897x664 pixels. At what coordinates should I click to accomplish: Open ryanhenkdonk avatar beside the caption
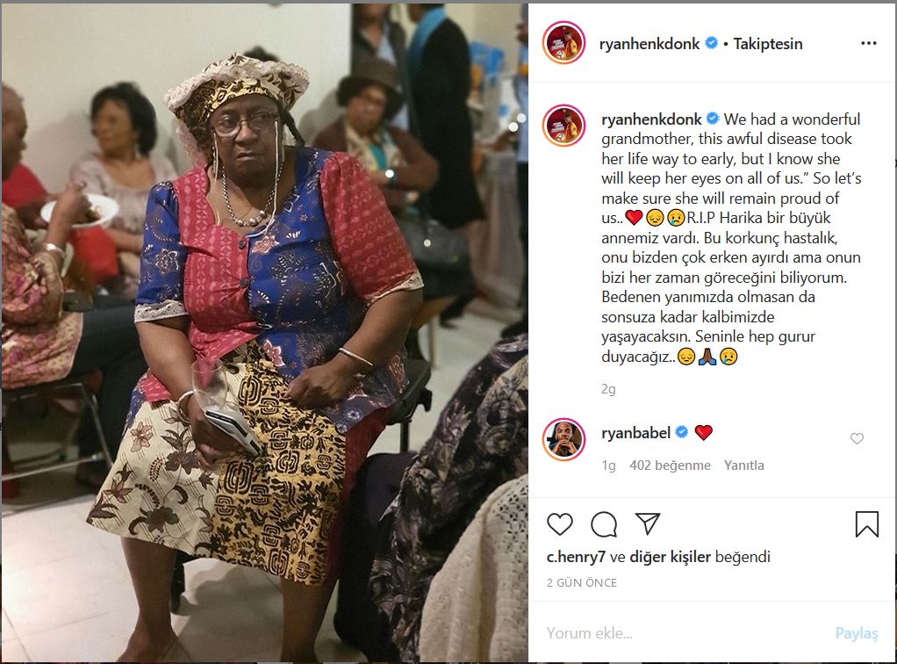pos(564,126)
